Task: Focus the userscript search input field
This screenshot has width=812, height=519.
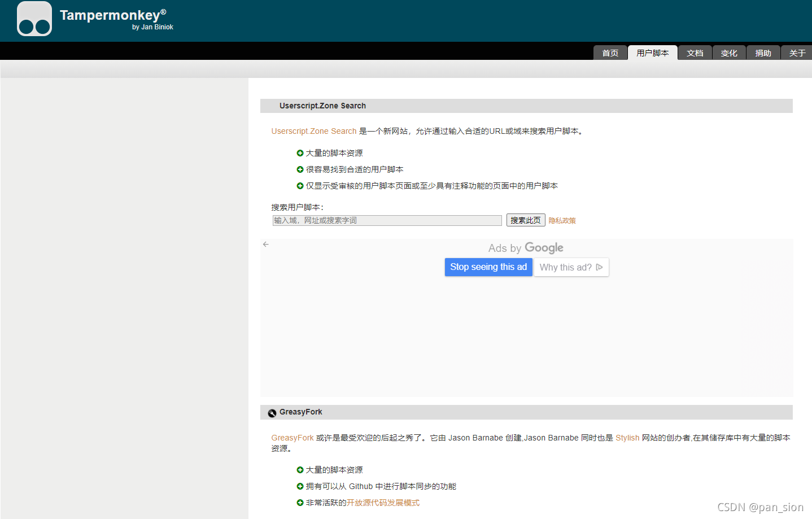Action: [387, 220]
